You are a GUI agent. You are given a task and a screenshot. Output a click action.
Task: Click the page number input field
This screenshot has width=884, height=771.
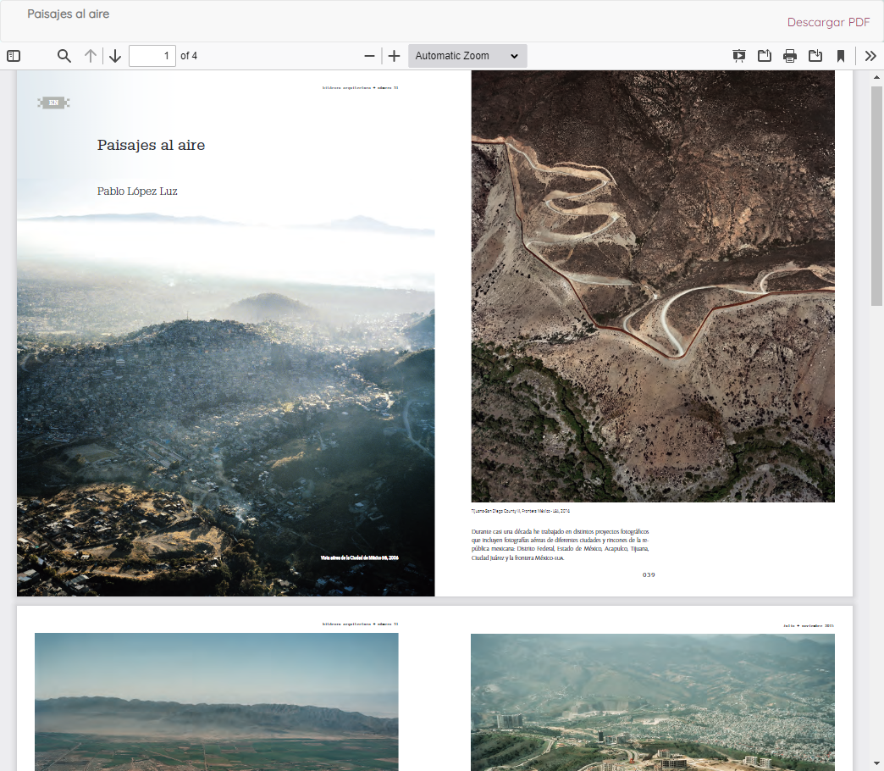(152, 56)
